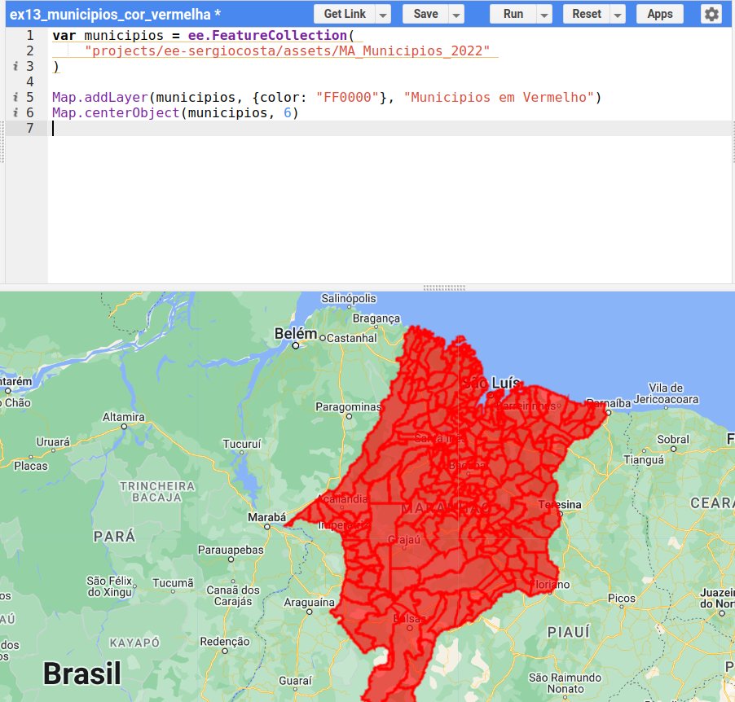This screenshot has width=735, height=702.
Task: Click Marabá label on map
Action: pos(266,517)
